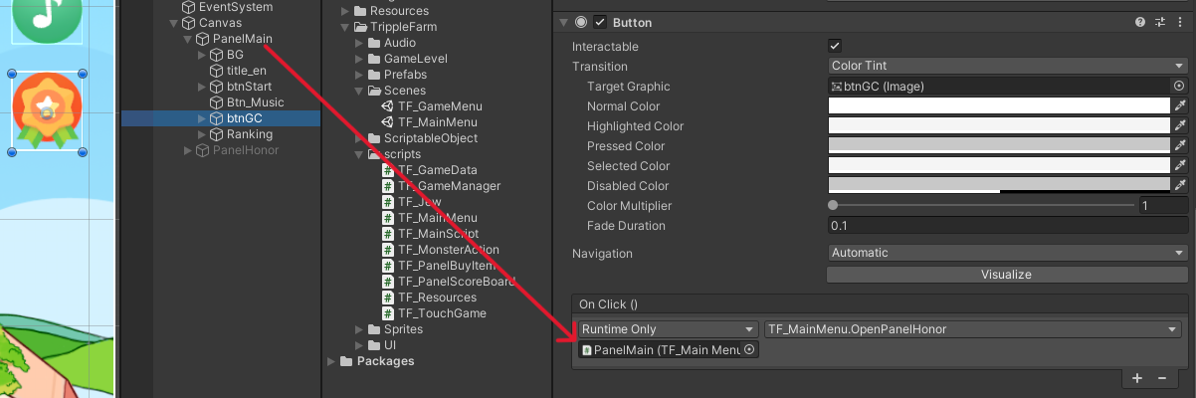Click TF_Resources script icon
The image size is (1196, 398).
tap(388, 298)
